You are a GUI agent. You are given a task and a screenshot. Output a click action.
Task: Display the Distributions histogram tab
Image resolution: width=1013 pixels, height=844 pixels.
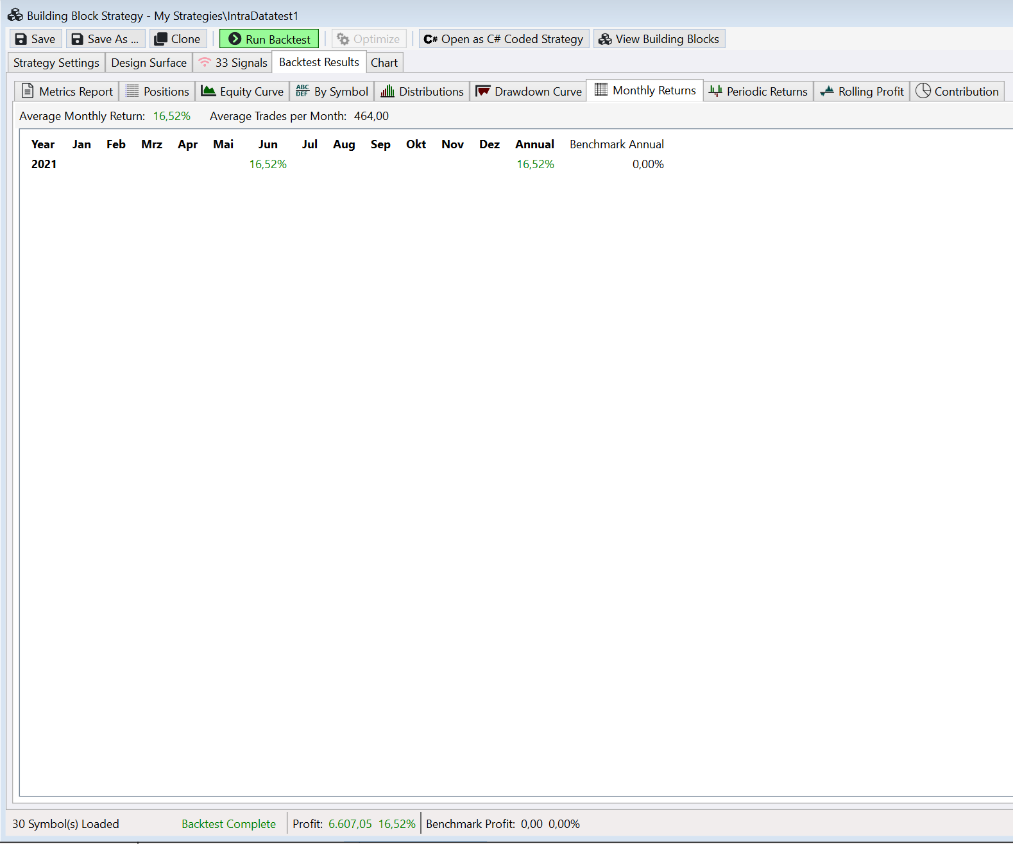(x=422, y=91)
